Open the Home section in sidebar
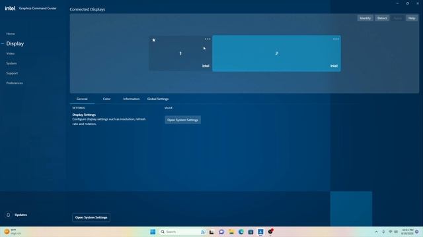Image resolution: width=423 pixels, height=237 pixels. click(x=11, y=34)
